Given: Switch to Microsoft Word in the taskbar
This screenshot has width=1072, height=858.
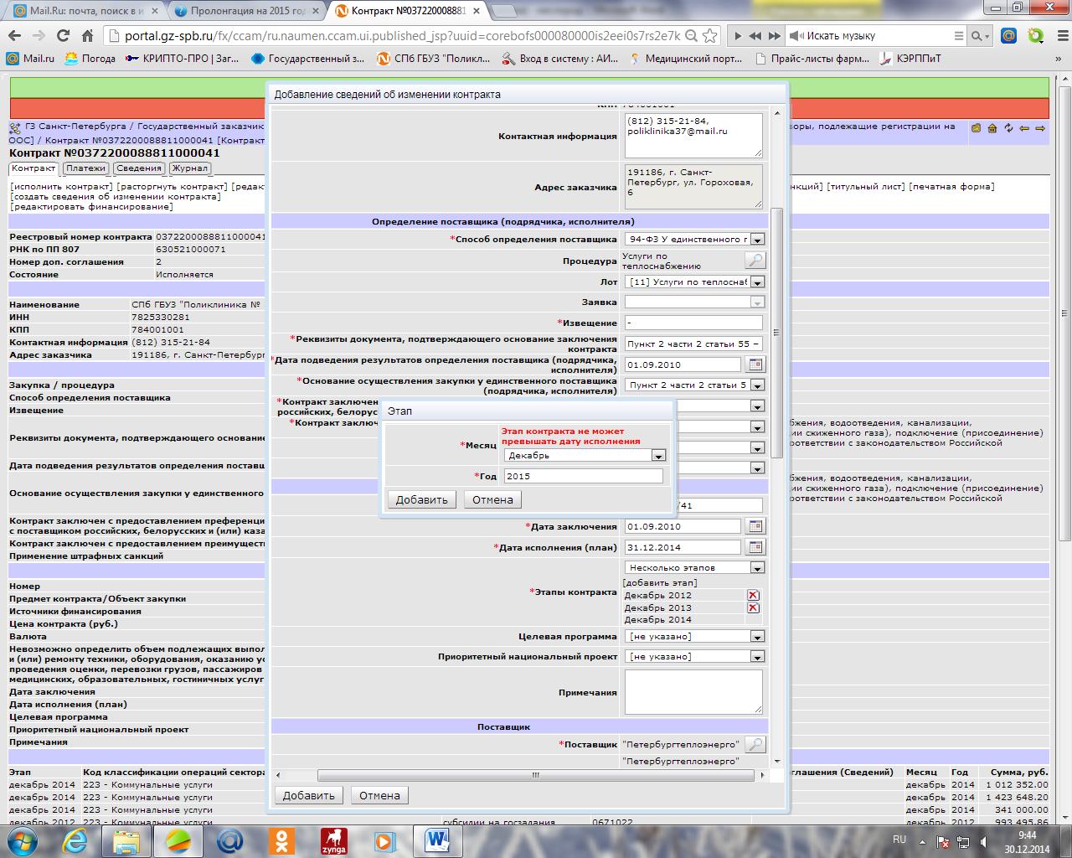Looking at the screenshot, I should [438, 841].
